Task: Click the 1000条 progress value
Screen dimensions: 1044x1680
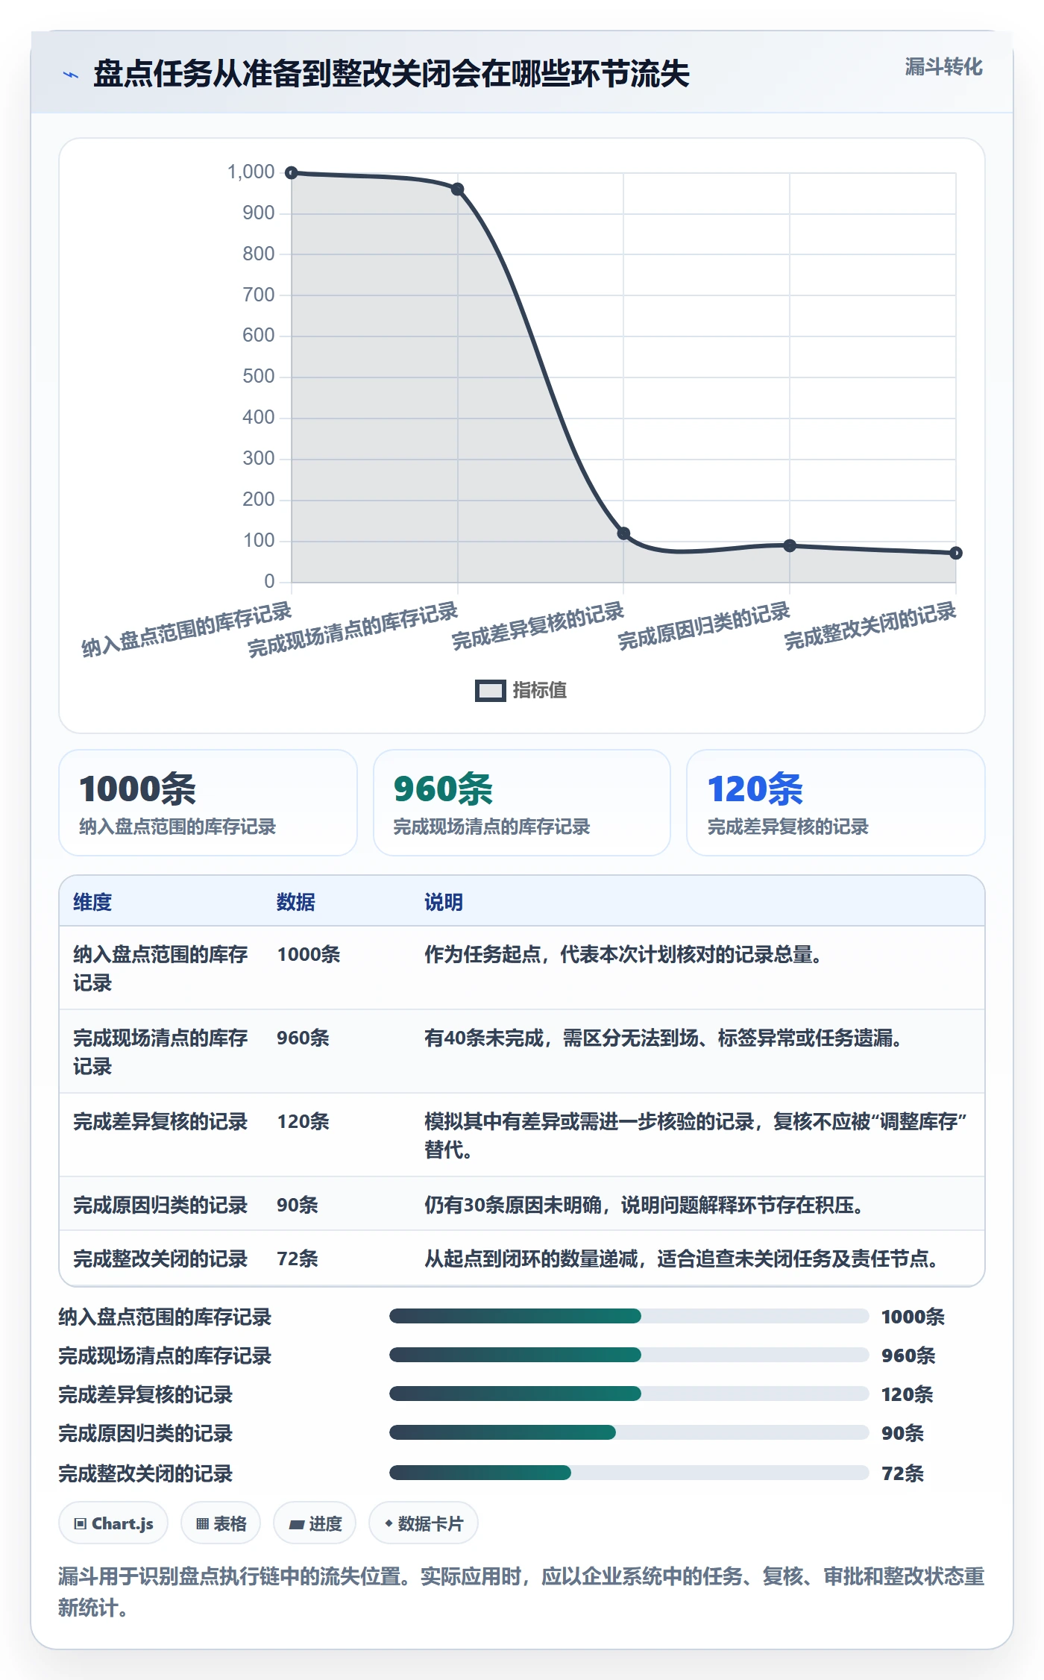Action: pos(913,1317)
